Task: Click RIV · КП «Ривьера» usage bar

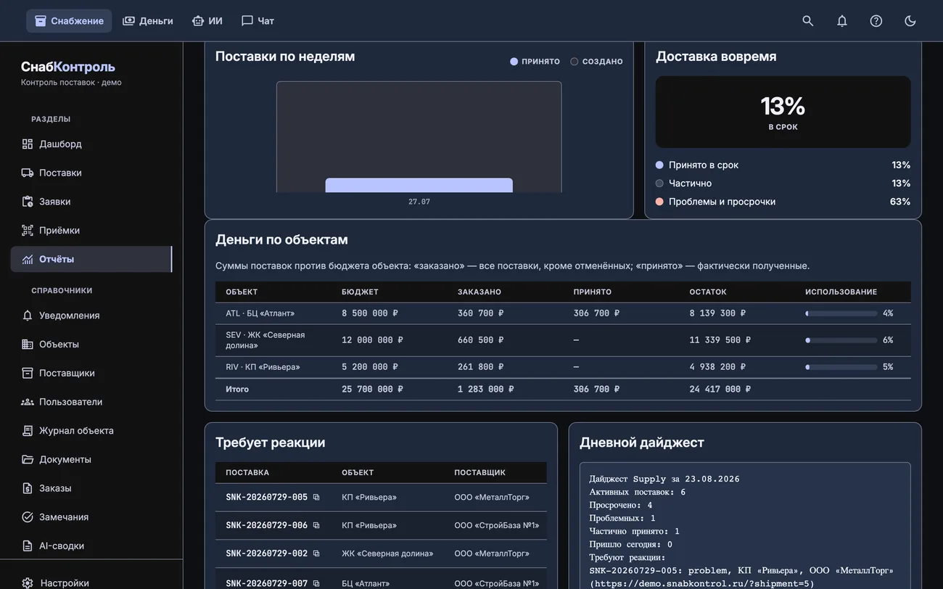Action: [841, 367]
